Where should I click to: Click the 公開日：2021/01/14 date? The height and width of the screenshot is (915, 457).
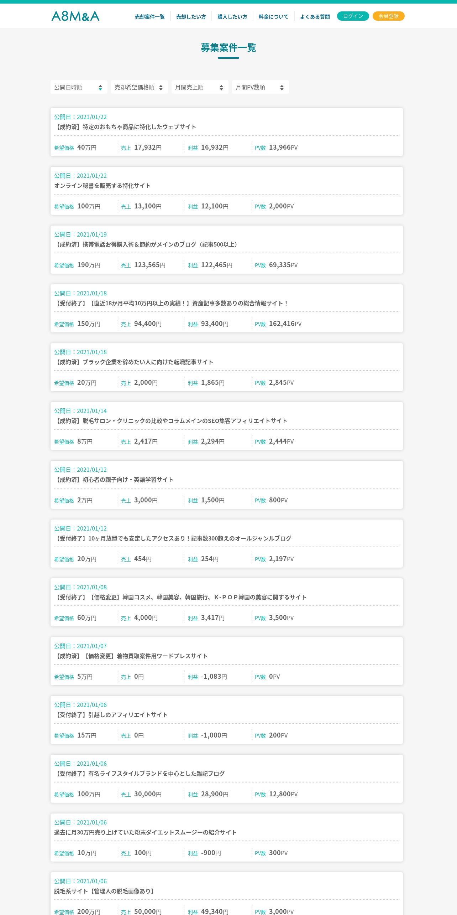click(80, 411)
